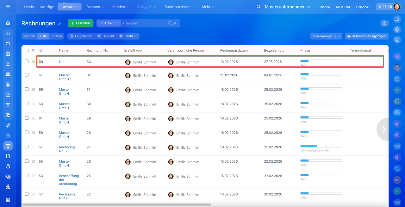405x207 pixels.
Task: Check the row for invoice ID 57
Action: point(27,147)
